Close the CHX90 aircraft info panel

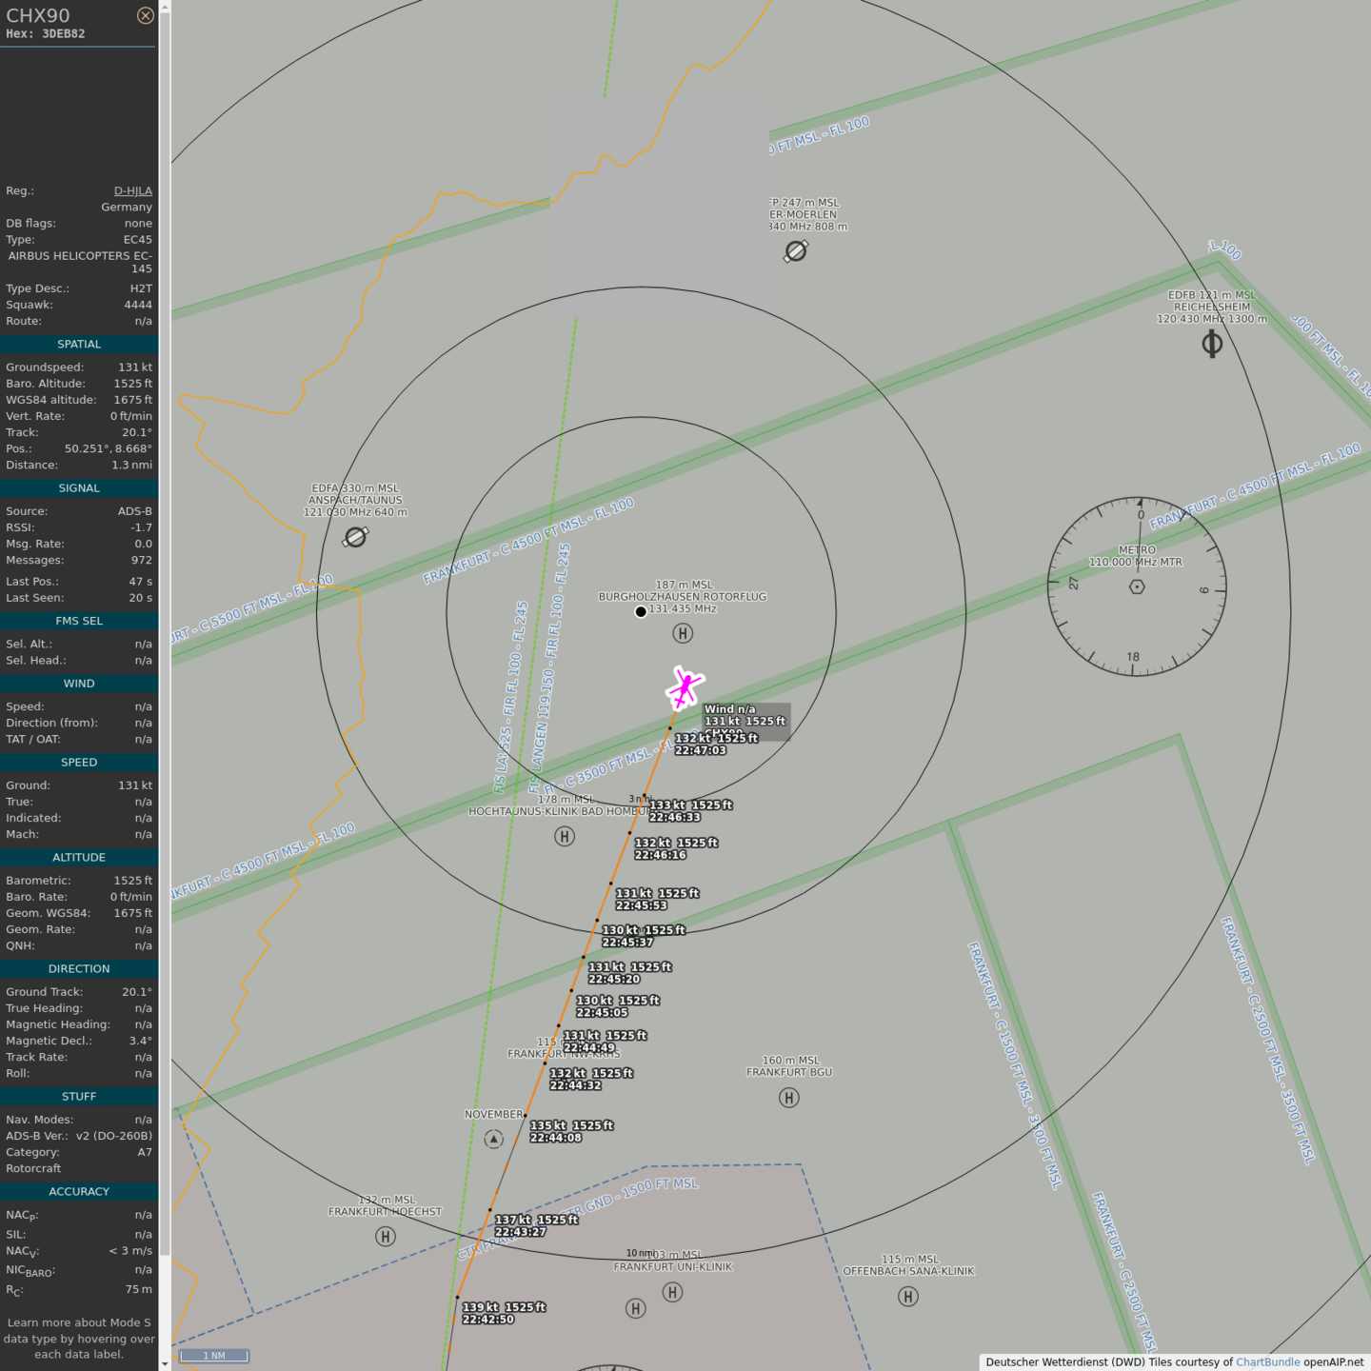[x=145, y=15]
